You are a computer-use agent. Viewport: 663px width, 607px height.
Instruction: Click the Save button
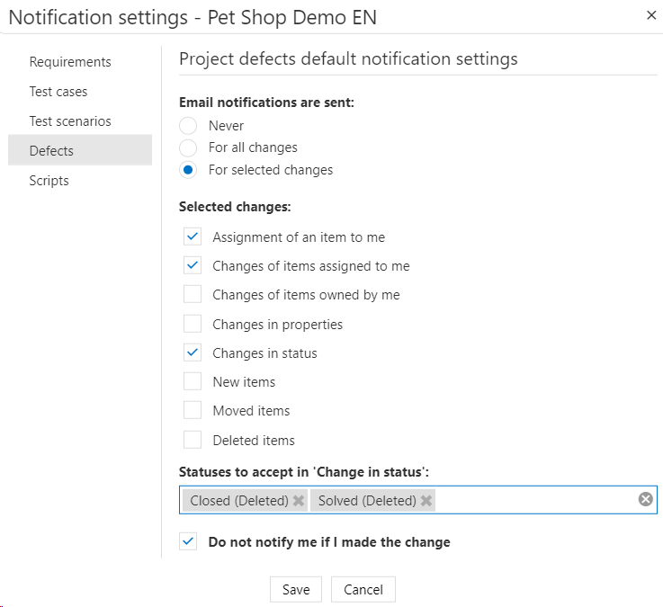point(296,590)
